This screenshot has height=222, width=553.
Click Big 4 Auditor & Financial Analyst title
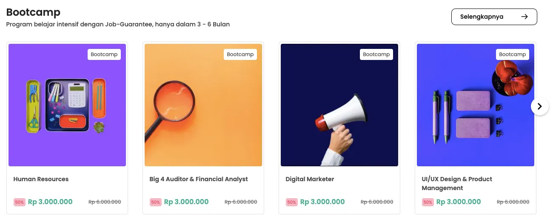(x=199, y=179)
